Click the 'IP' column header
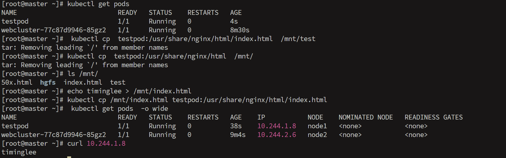Viewport: 506px width, 158px height. [x=261, y=118]
